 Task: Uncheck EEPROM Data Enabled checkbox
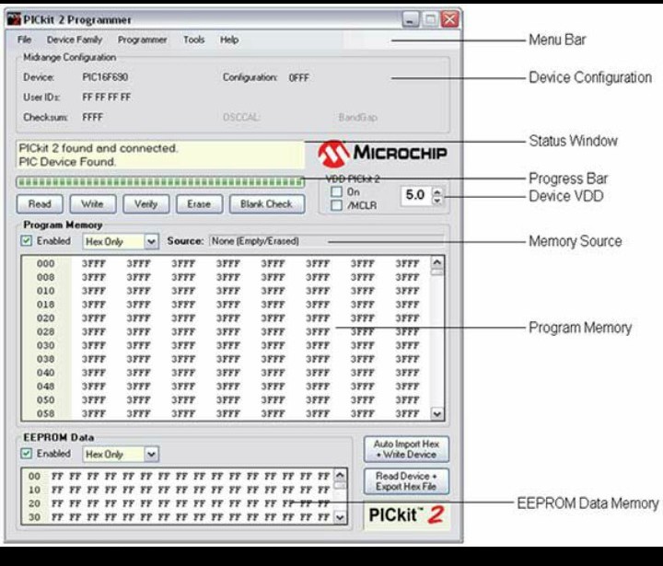click(x=26, y=454)
